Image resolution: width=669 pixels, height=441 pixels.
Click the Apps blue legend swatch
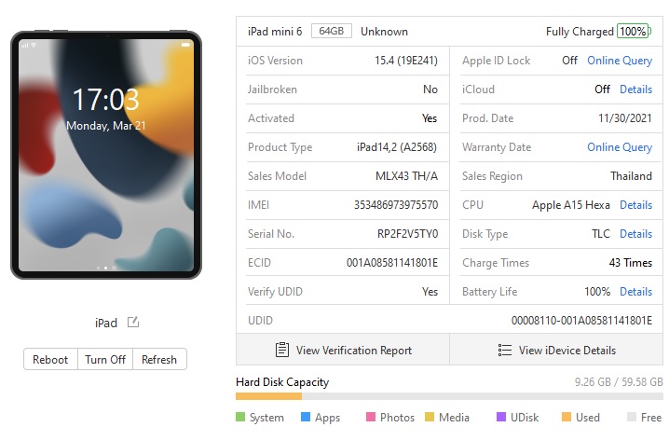point(306,417)
